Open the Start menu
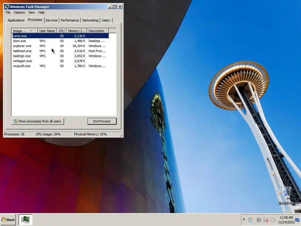The width and height of the screenshot is (301, 226). tap(8, 220)
